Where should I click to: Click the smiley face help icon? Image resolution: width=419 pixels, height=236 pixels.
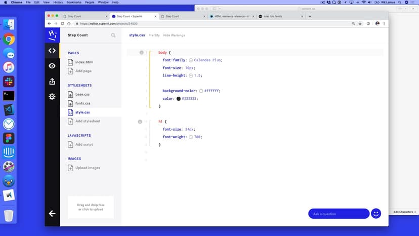click(x=375, y=214)
